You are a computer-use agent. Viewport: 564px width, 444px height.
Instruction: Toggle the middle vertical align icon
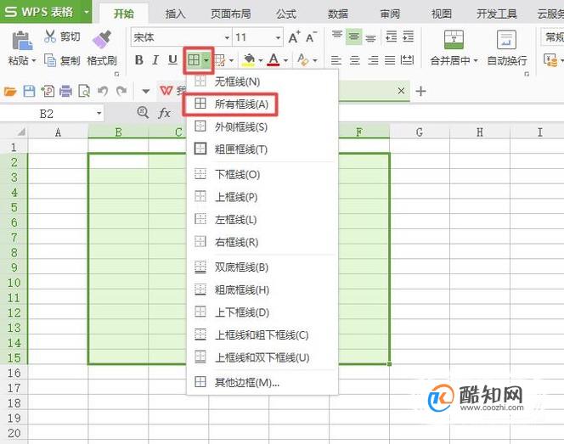(x=354, y=37)
